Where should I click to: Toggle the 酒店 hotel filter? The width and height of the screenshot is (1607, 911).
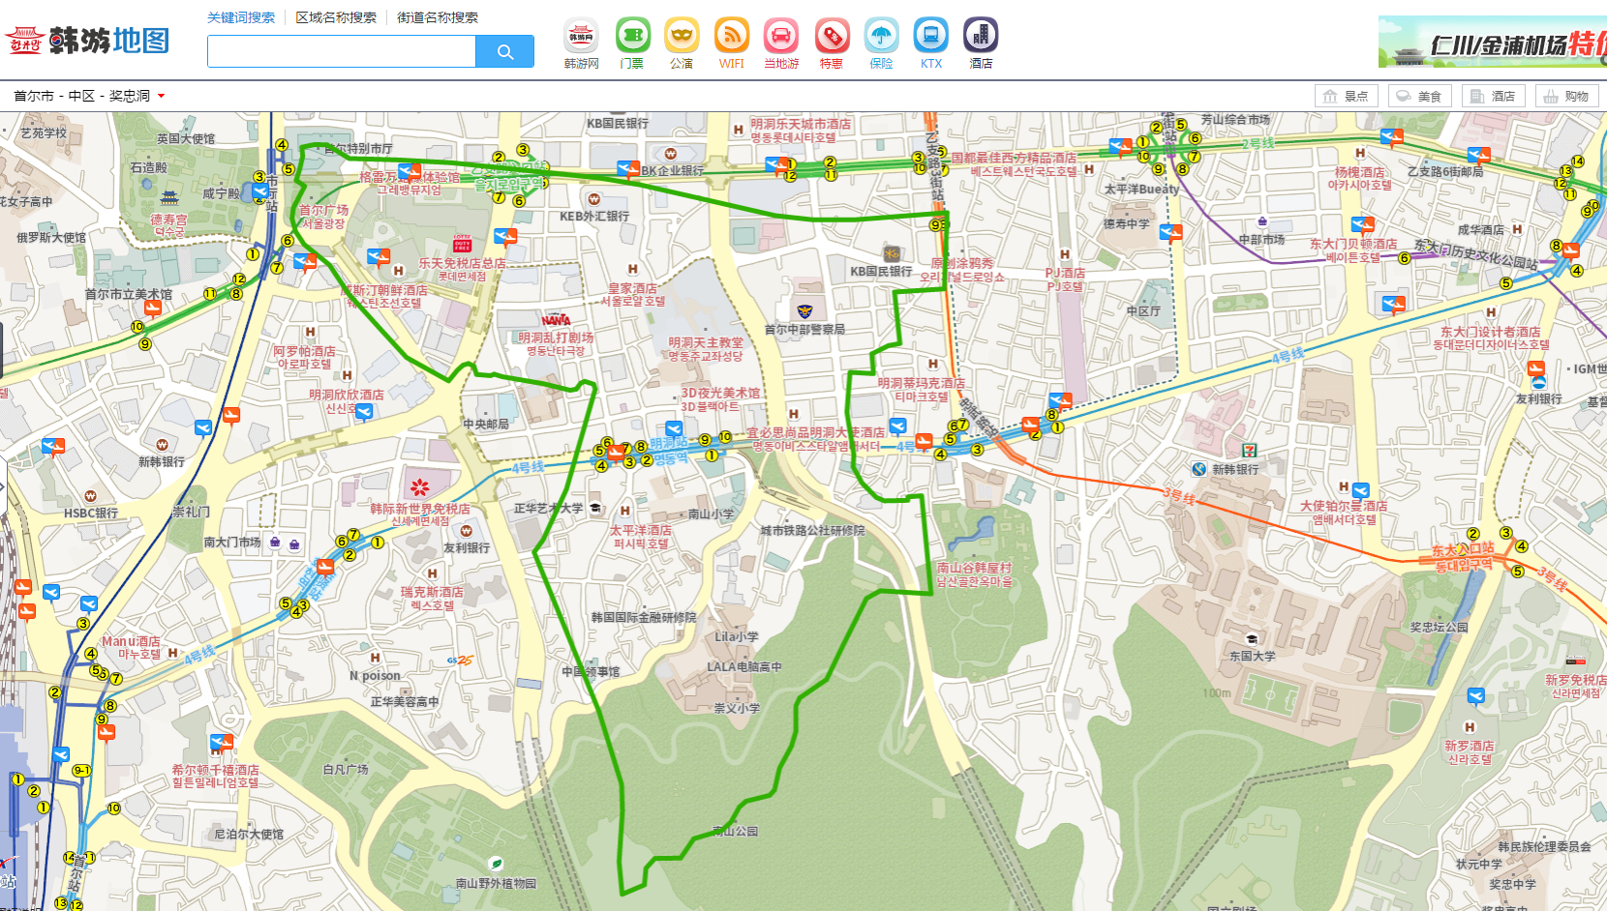1493,96
